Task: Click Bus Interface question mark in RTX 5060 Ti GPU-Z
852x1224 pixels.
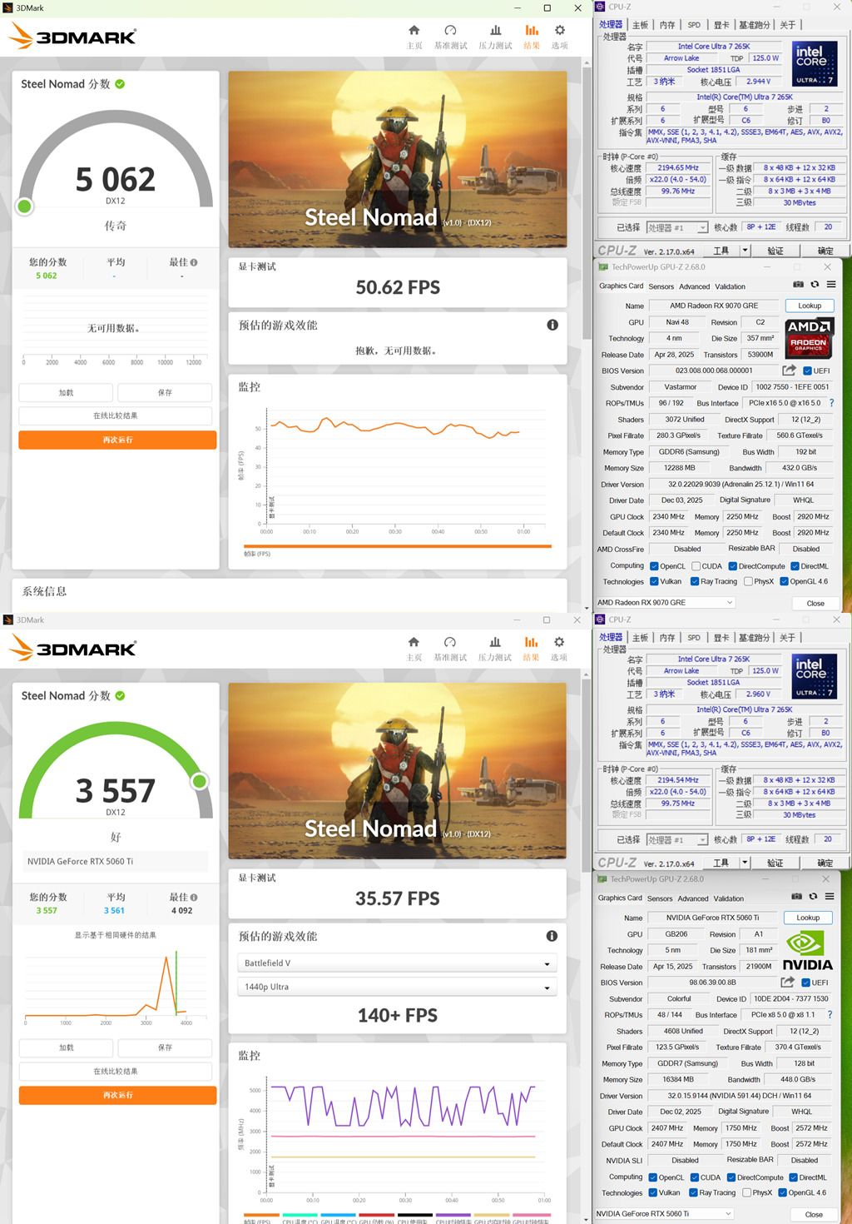Action: pyautogui.click(x=830, y=1014)
